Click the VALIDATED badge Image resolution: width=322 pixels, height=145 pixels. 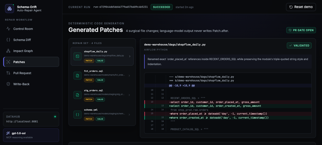coord(299,45)
